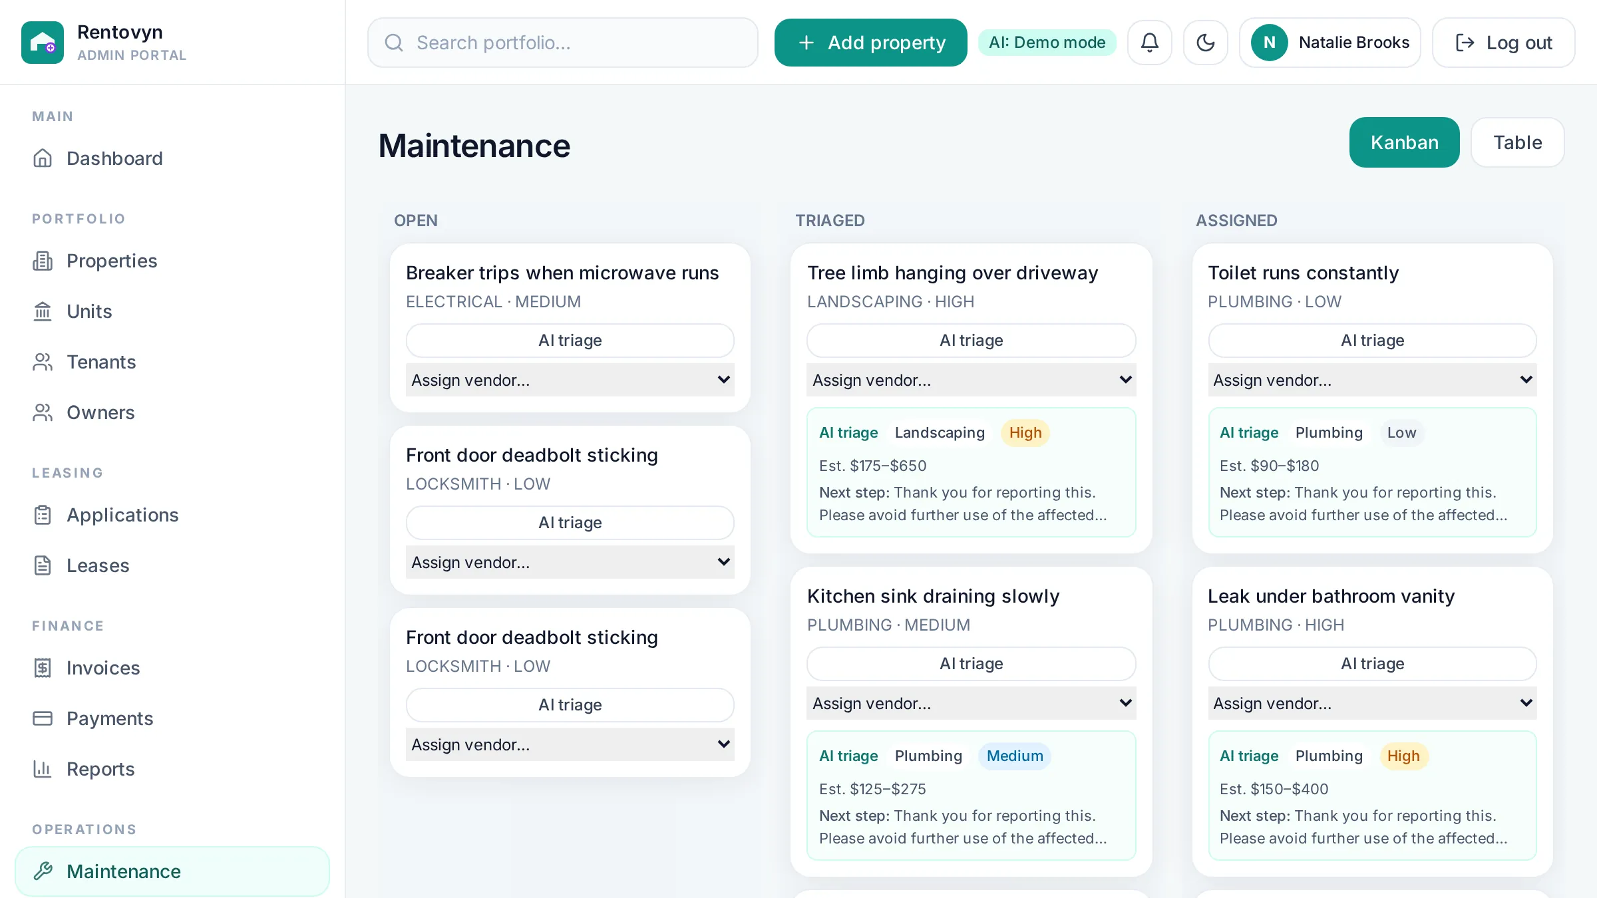Open notifications bell icon
Viewport: 1597px width, 898px height.
[x=1150, y=43]
